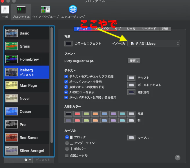
Task: Open the カーソル color well
Action: tap(131, 138)
